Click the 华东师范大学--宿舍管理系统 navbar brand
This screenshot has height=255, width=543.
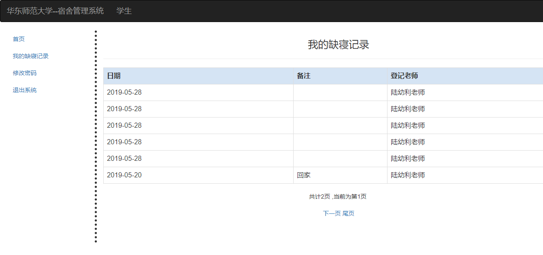coord(55,11)
